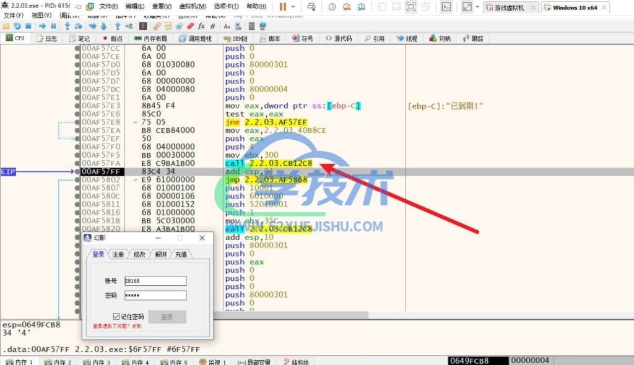This screenshot has height=365, width=634.
Task: Click the step into toolbar icon
Action: tap(67, 27)
